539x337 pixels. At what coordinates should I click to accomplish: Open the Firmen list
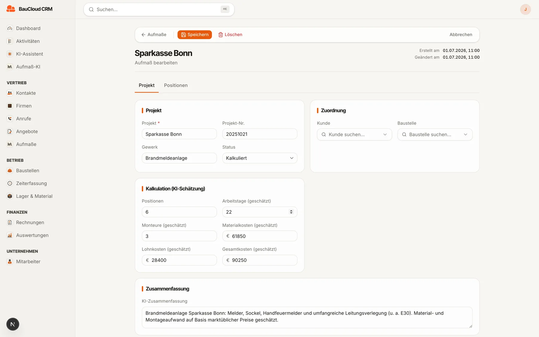(24, 106)
